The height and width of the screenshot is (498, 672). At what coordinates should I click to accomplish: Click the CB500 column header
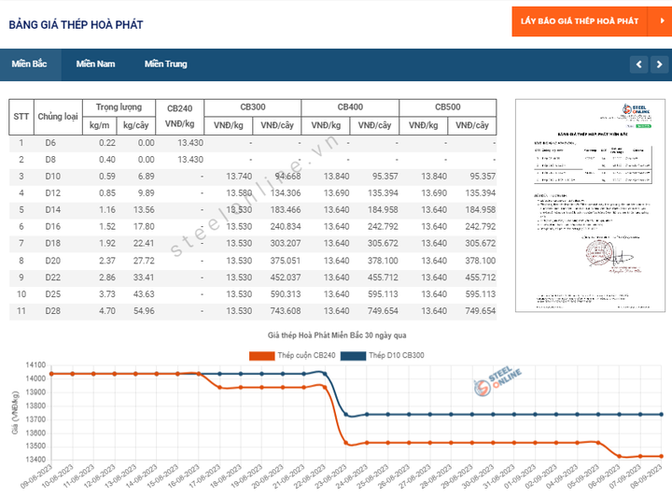pos(448,107)
